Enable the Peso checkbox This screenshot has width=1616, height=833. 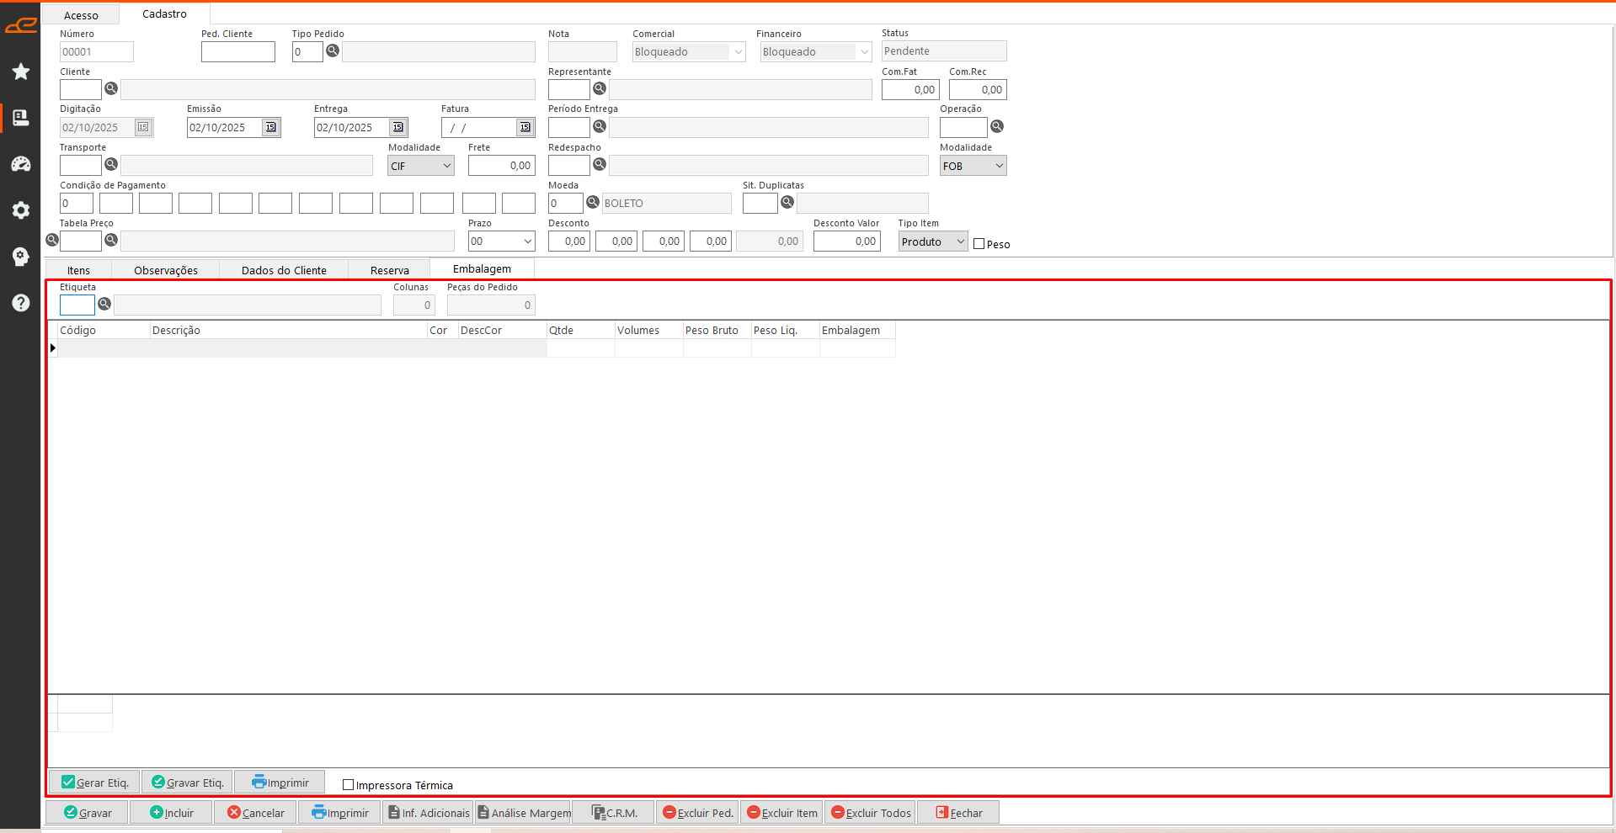(x=979, y=244)
